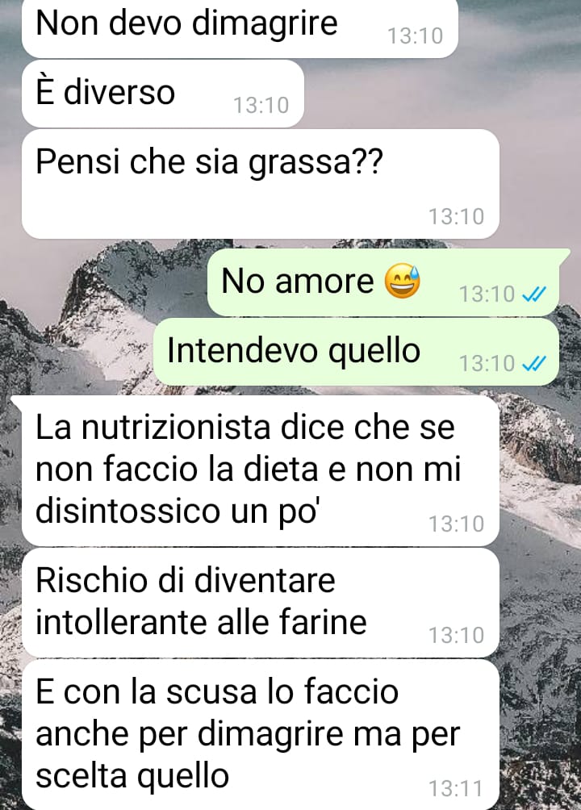Screen dimensions: 581x810
Task: Tap the 'Pensi che sia grassa??' message
Action: pos(261,184)
